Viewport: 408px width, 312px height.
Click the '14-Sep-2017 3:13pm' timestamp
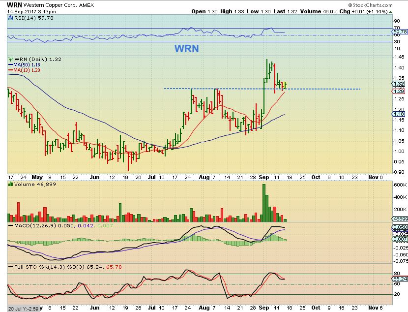31,12
